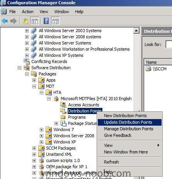The height and width of the screenshot is (179, 172).
Task: Click the Unattend XML folder icon
Action: (41, 154)
